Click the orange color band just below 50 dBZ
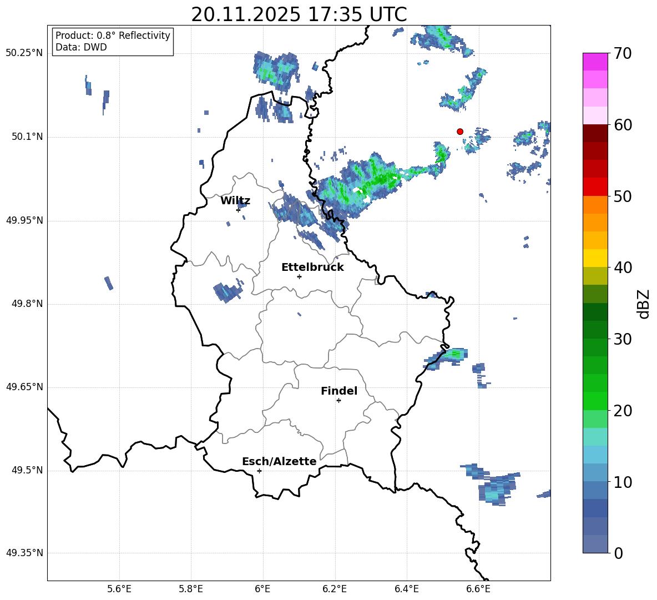Screen dimensions: 657x600 coord(595,204)
